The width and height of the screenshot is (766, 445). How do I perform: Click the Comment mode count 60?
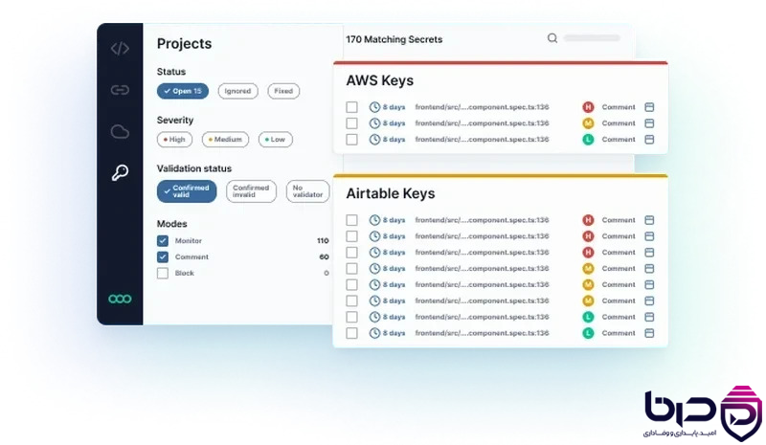click(324, 256)
